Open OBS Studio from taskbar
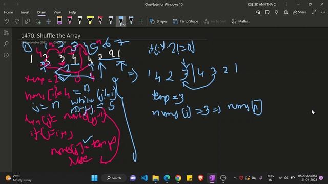The image size is (328, 184). pyautogui.click(x=223, y=178)
